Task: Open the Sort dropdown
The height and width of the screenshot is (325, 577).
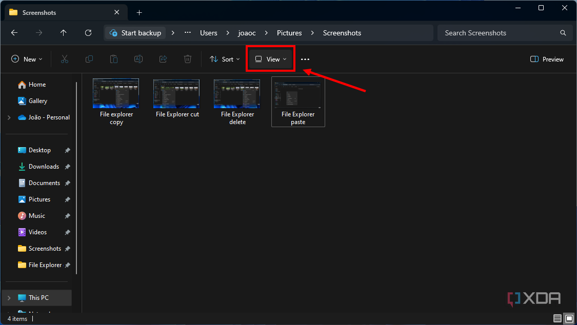Action: (x=225, y=59)
